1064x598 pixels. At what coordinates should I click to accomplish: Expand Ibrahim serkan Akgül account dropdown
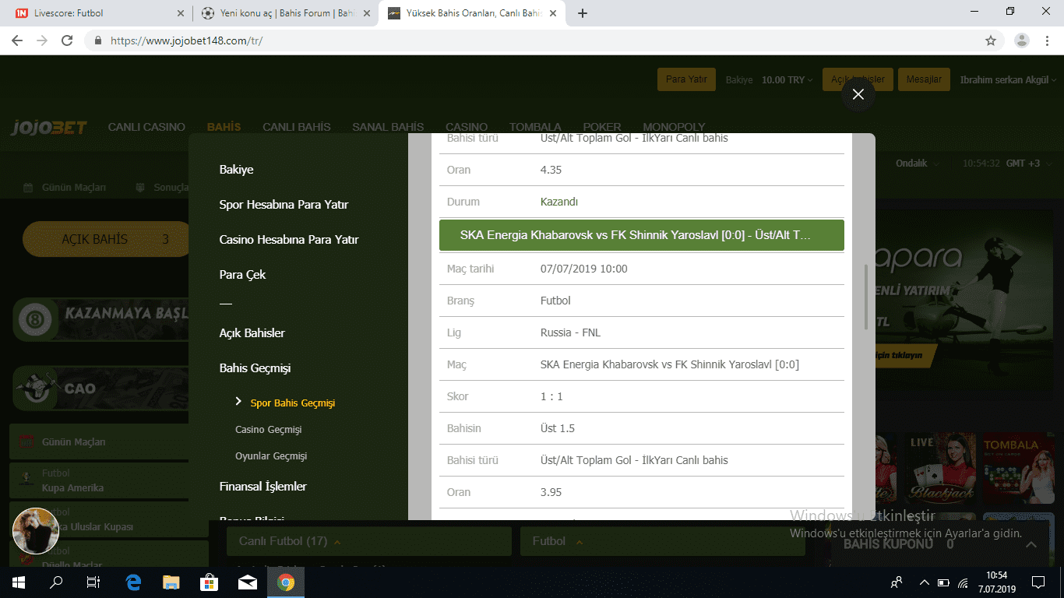coord(1008,80)
